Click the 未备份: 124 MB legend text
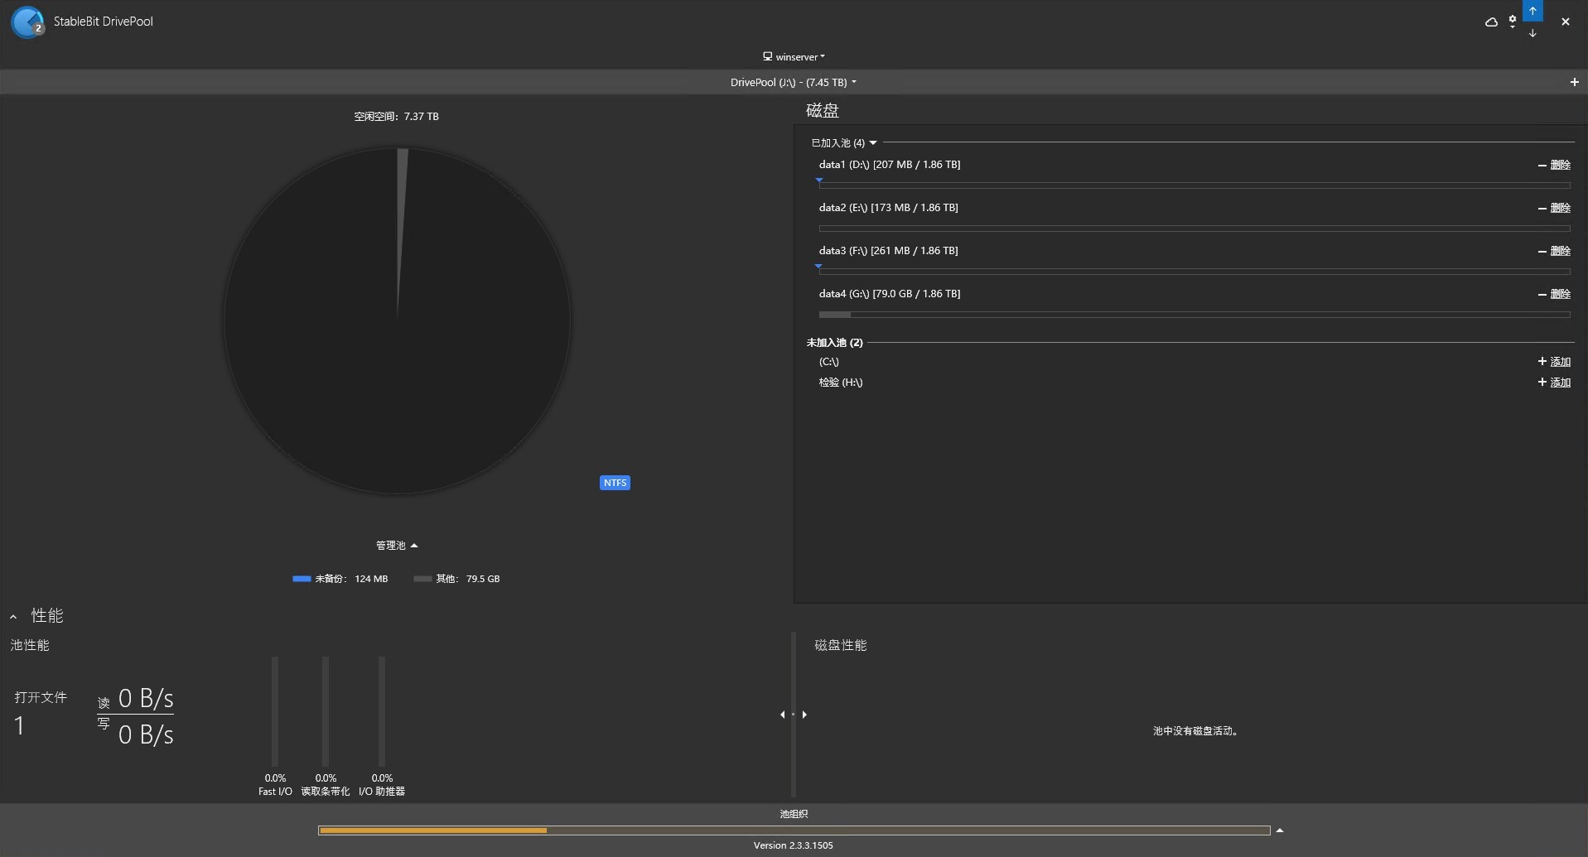 click(x=351, y=579)
